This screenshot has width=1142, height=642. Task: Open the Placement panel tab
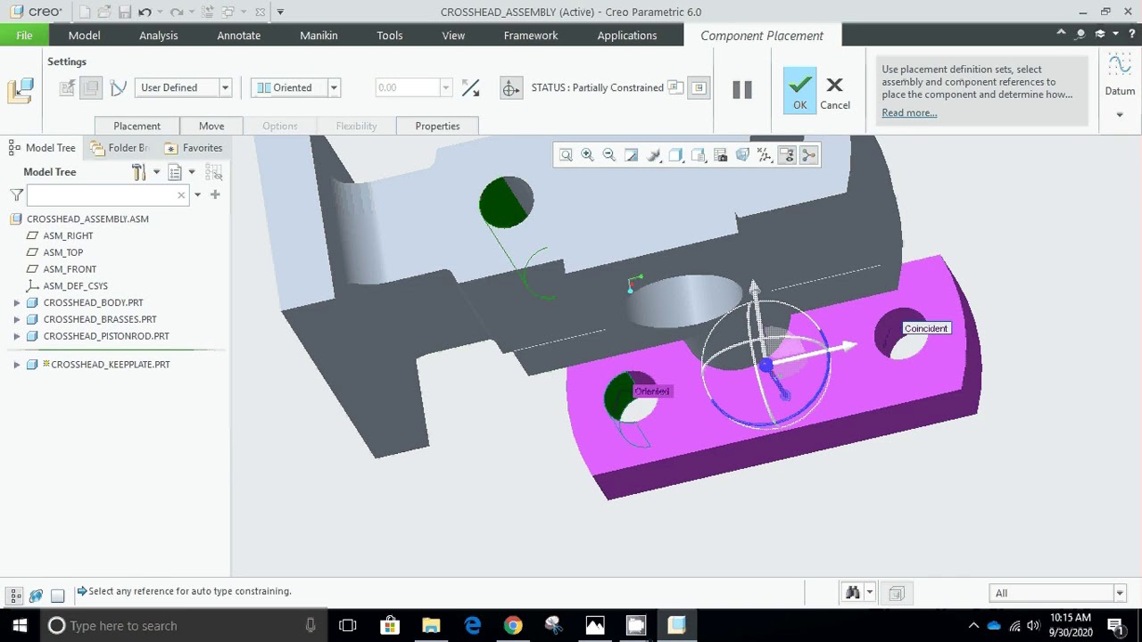click(137, 126)
